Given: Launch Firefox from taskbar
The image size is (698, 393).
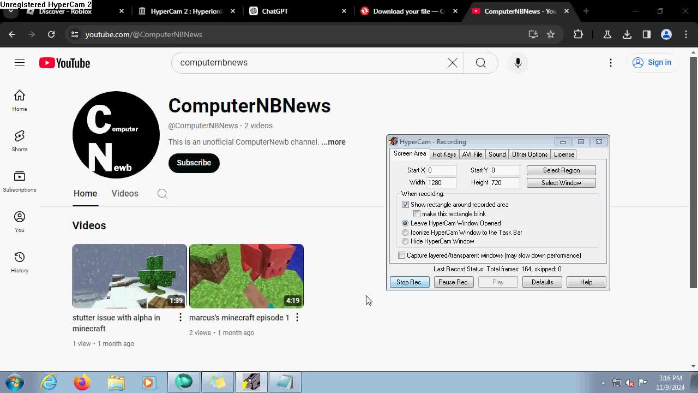Looking at the screenshot, I should coord(82,382).
